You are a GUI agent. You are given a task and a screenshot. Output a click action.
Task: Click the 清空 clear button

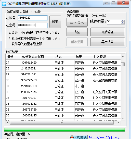[77, 32]
